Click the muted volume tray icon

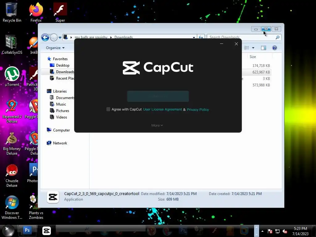(x=285, y=231)
